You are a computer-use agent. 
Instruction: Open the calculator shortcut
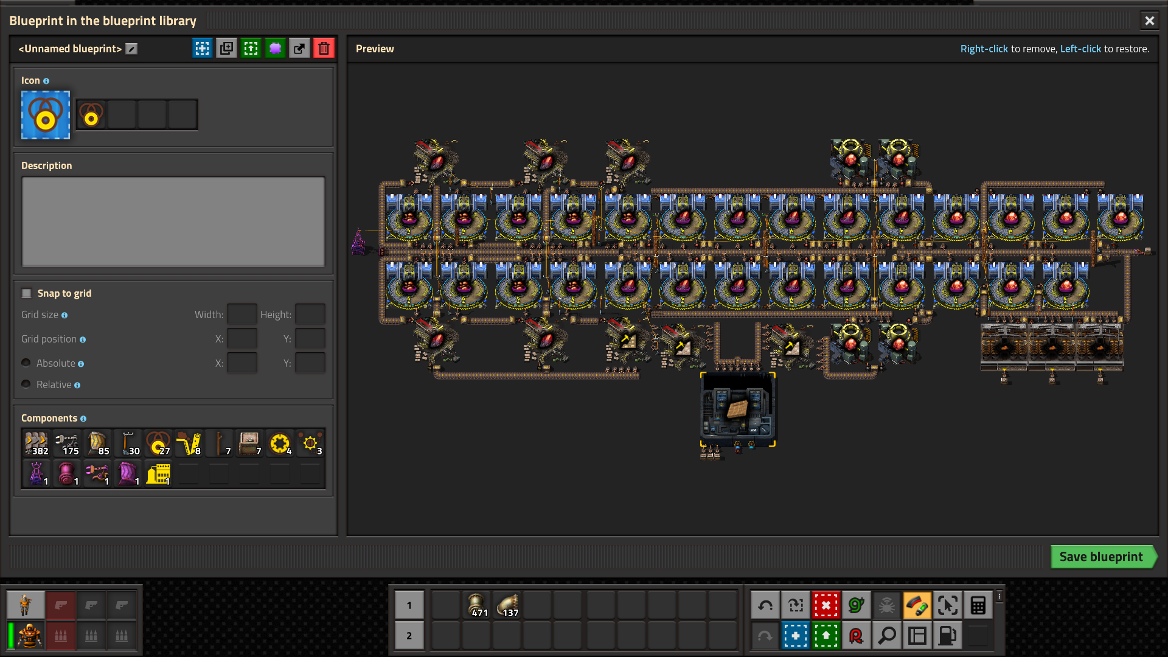978,605
